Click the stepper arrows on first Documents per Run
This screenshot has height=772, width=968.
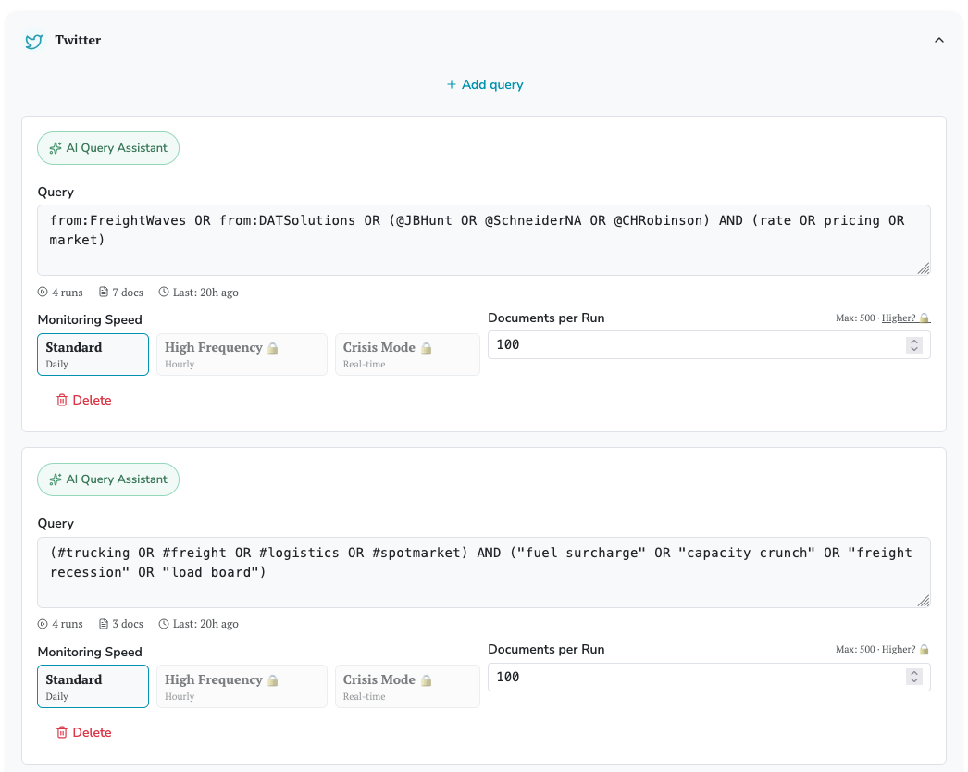[x=914, y=345]
